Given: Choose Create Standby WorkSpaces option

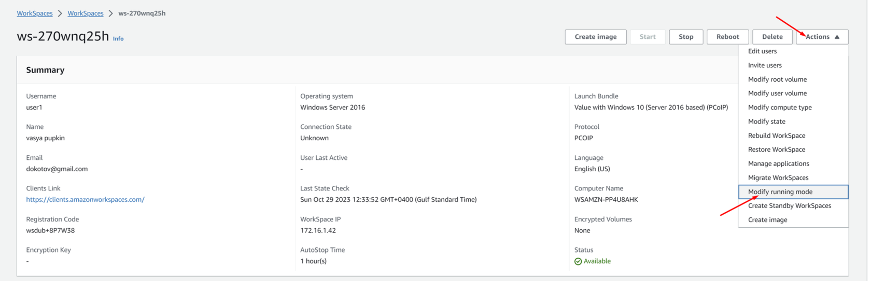Looking at the screenshot, I should 793,205.
